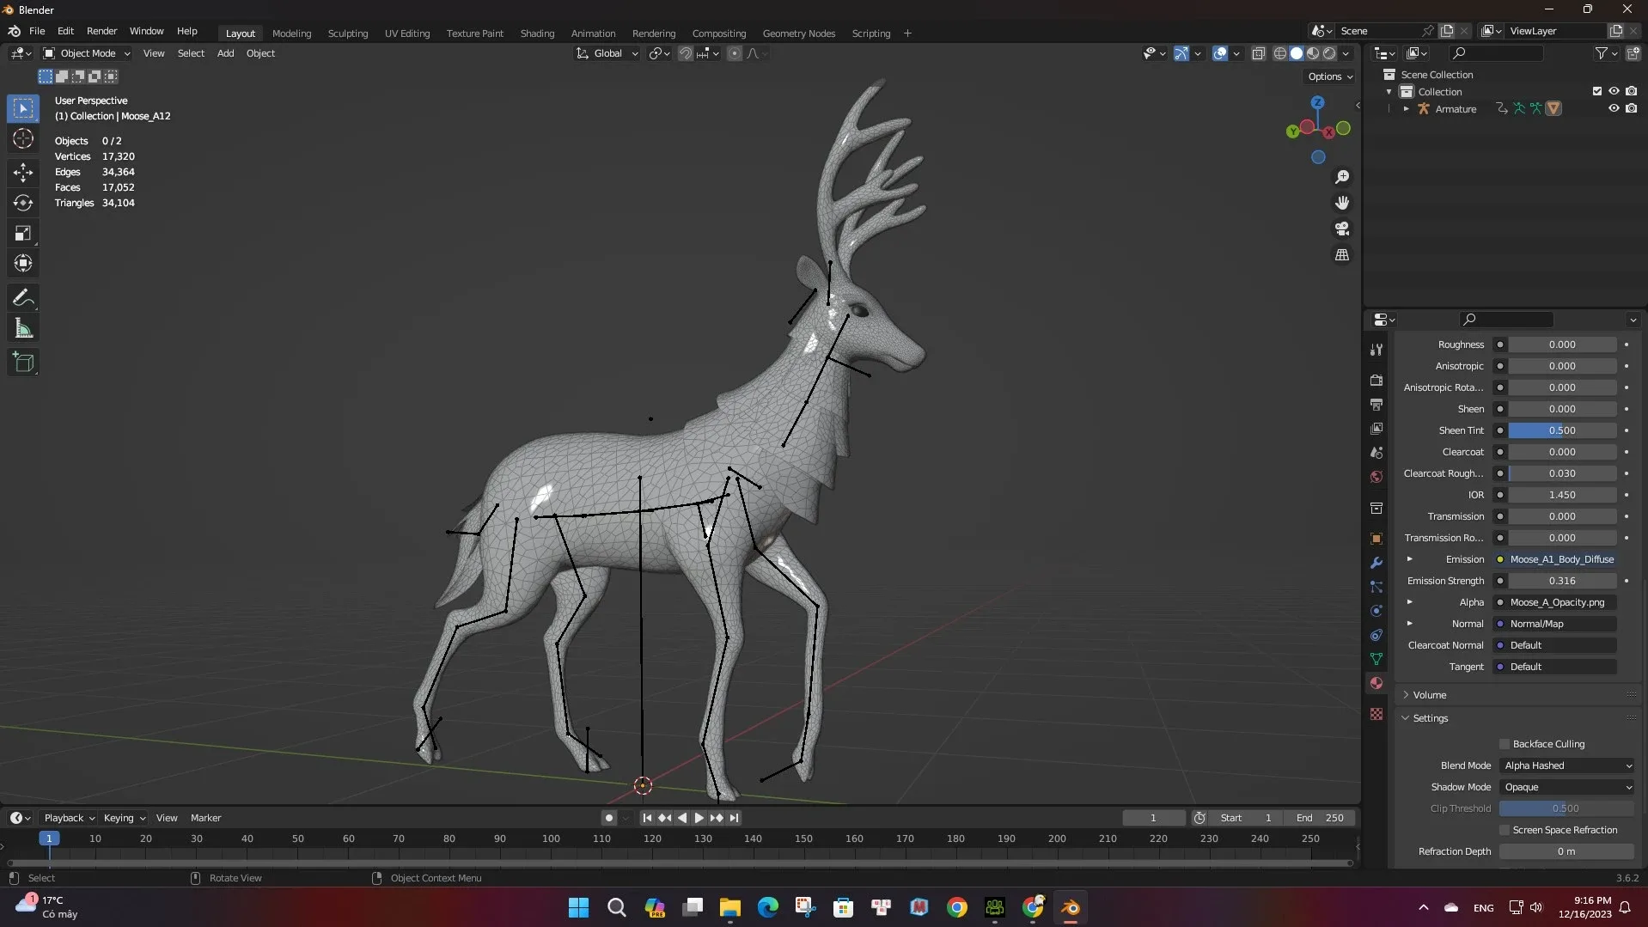The width and height of the screenshot is (1648, 927).
Task: Open the Render Properties tab
Action: [x=1376, y=380]
